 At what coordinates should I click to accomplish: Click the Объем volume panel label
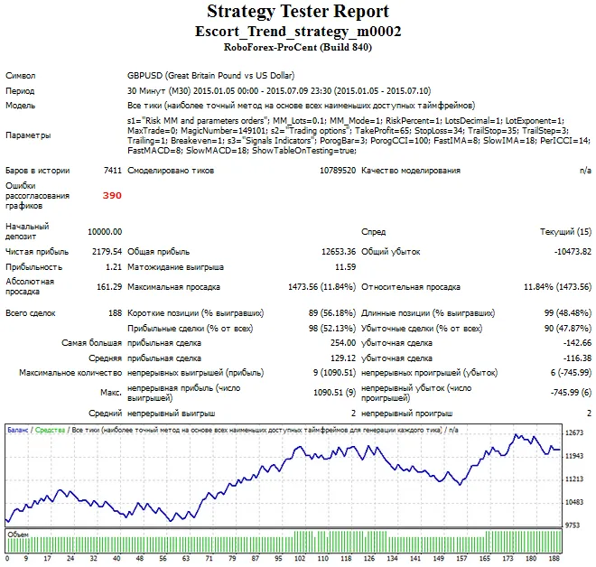point(19,535)
